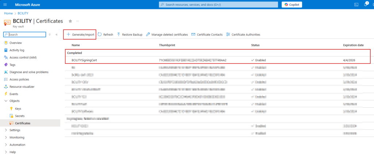This screenshot has height=162, width=374.
Task: Click the thumbprint starting with 71C6
Action: 192,60
